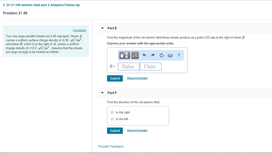The height and width of the screenshot is (153, 272).
Task: Collapse the Part E section
Action: 102,28
